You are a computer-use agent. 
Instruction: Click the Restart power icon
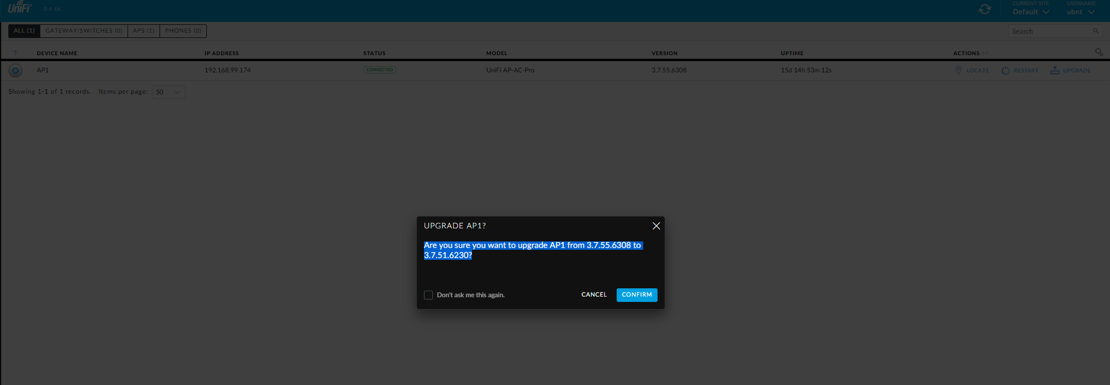(1006, 71)
